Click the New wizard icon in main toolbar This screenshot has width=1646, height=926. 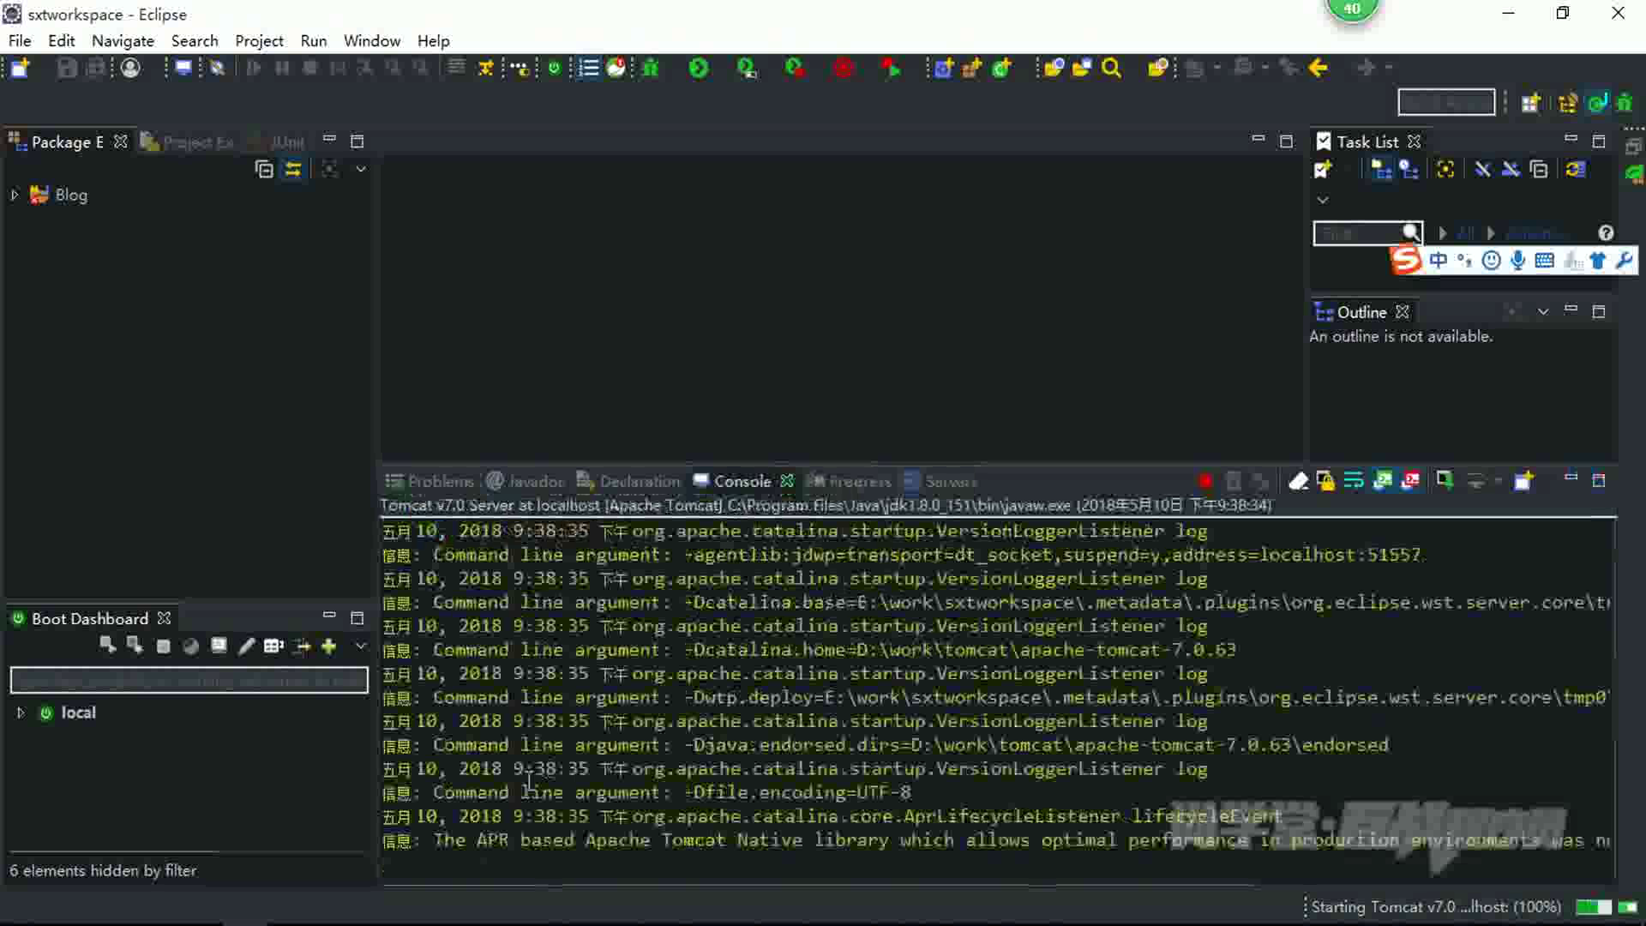point(20,68)
